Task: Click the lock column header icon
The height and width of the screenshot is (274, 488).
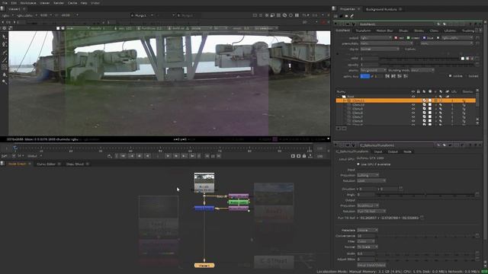Action: pyautogui.click(x=419, y=91)
